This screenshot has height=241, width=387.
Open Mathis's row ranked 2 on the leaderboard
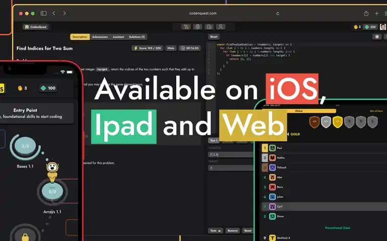(x=325, y=158)
